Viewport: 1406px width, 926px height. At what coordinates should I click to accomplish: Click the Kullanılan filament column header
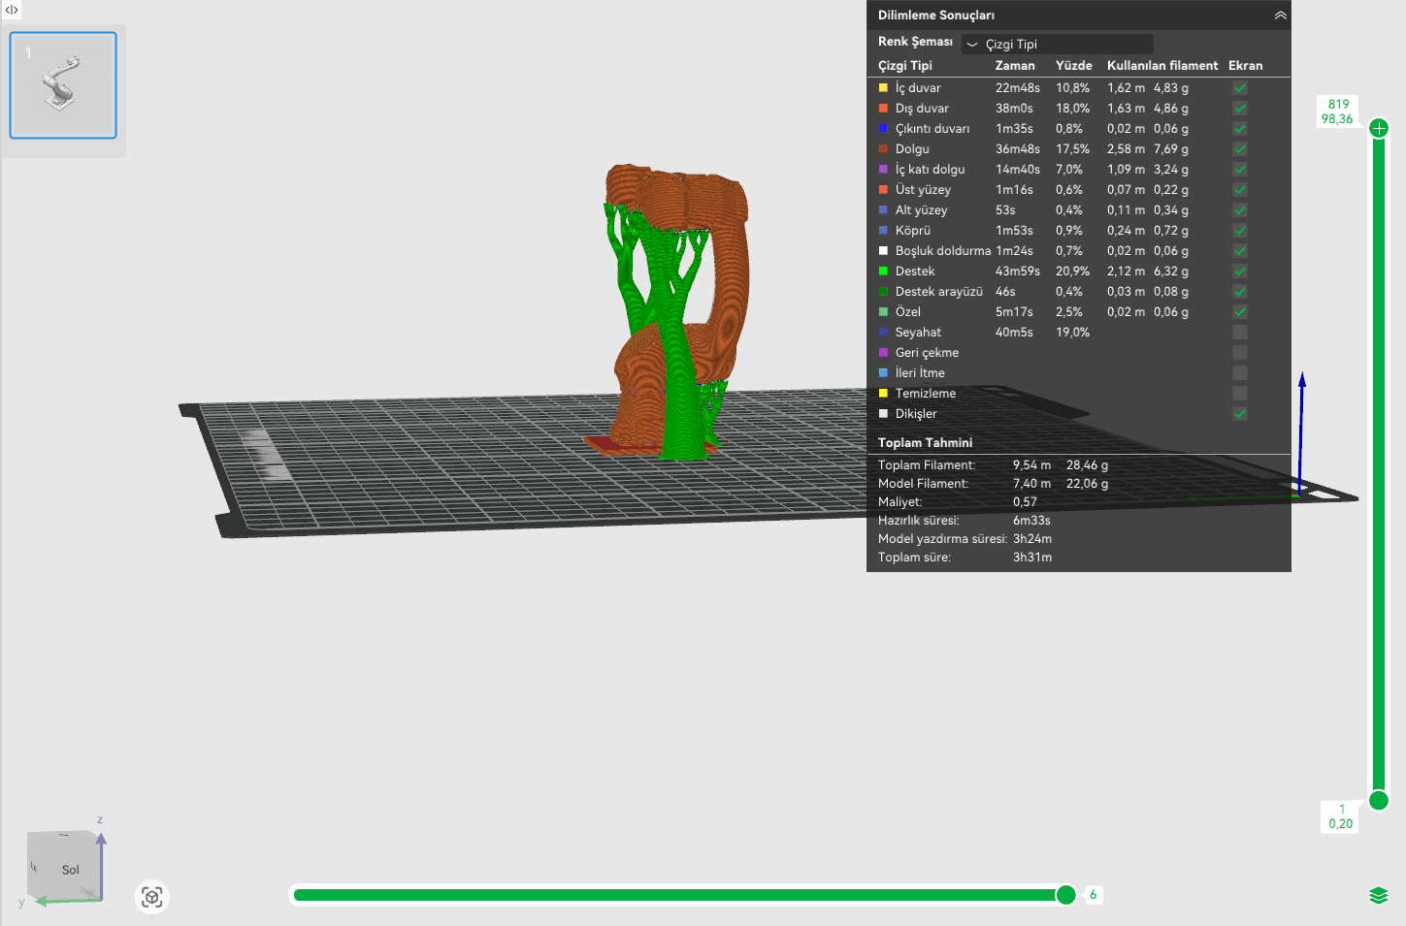coord(1161,66)
